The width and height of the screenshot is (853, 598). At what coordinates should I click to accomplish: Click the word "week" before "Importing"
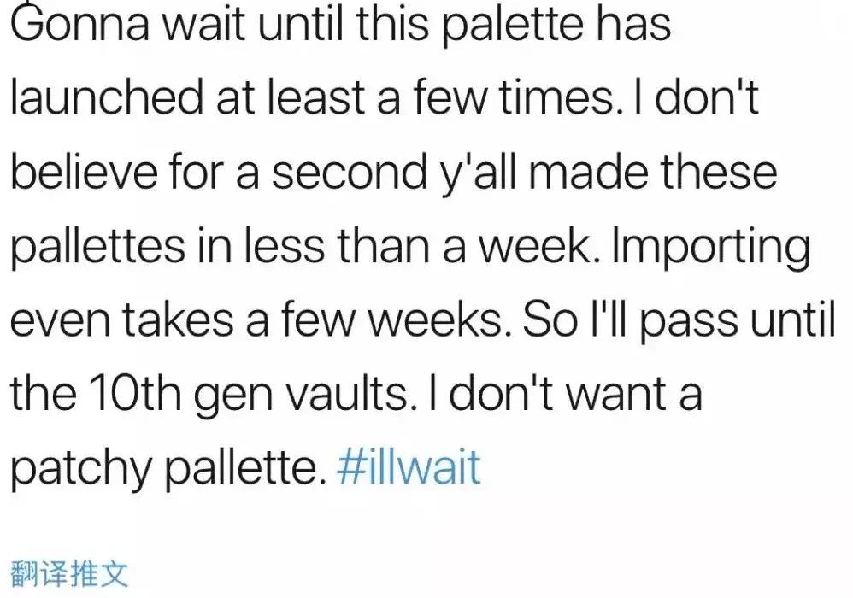click(x=540, y=248)
